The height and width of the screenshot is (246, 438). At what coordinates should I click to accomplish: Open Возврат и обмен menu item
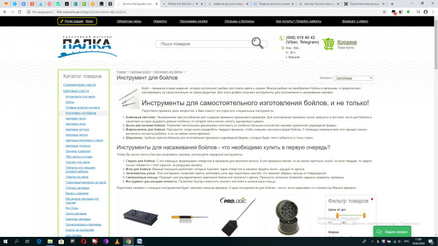click(355, 21)
